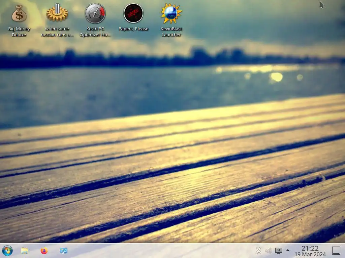
Task: Open the clipboard scissors tray icon
Action: tap(258, 251)
